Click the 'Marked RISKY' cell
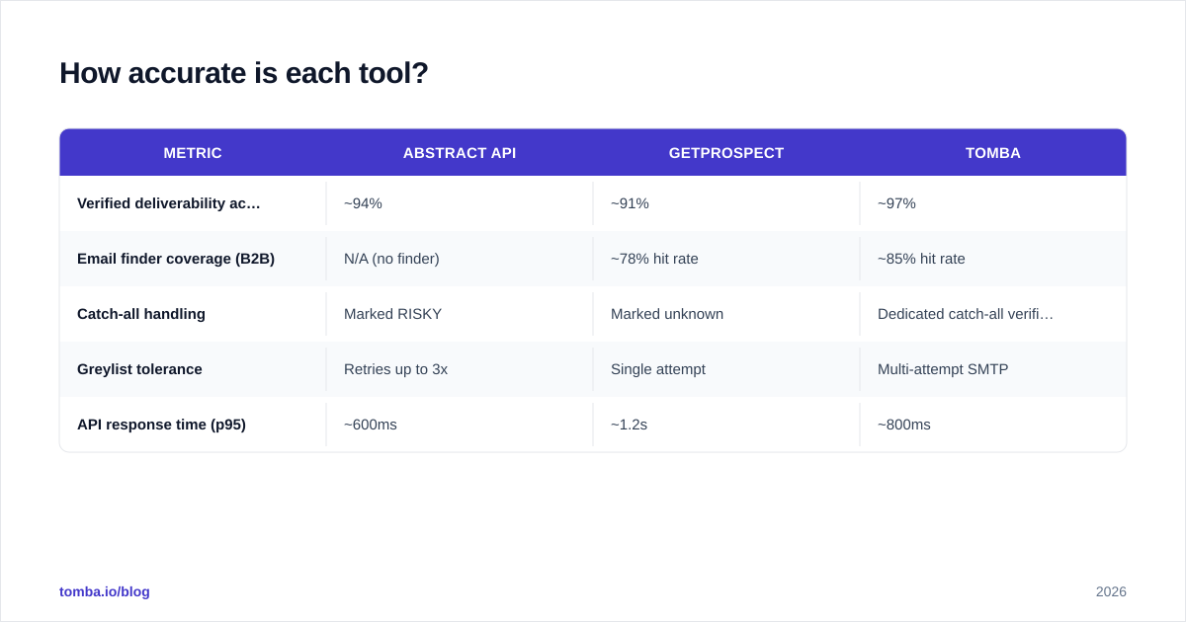 pyautogui.click(x=460, y=314)
